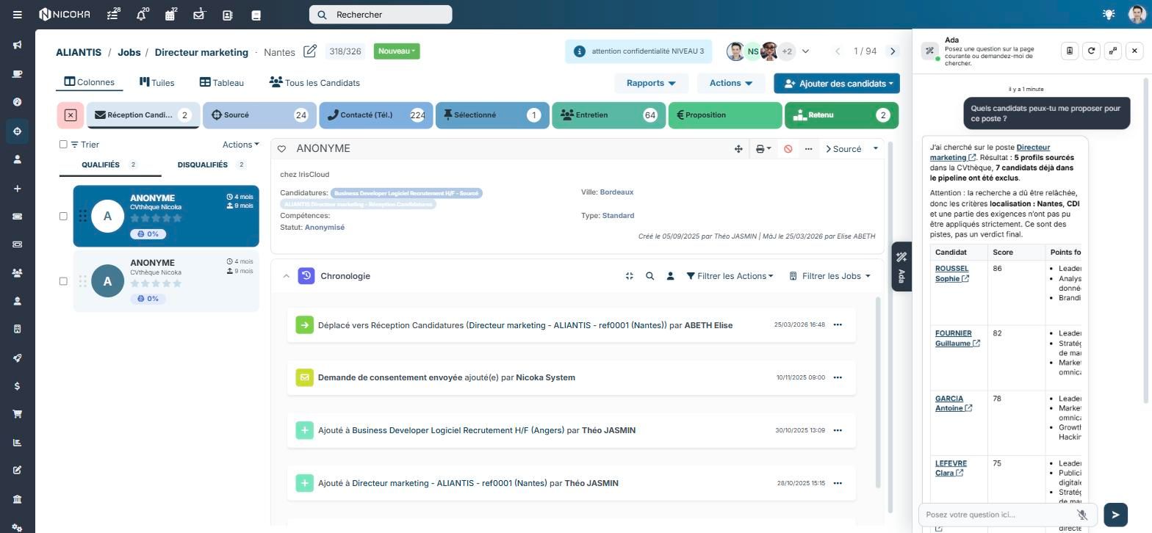This screenshot has width=1152, height=533.
Task: Open the Nouveau status dropdown
Action: tap(397, 51)
